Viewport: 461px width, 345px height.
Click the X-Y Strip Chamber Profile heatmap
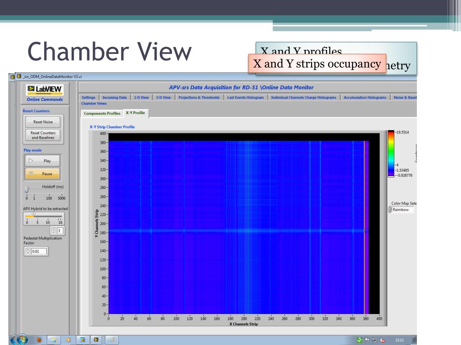pyautogui.click(x=244, y=224)
